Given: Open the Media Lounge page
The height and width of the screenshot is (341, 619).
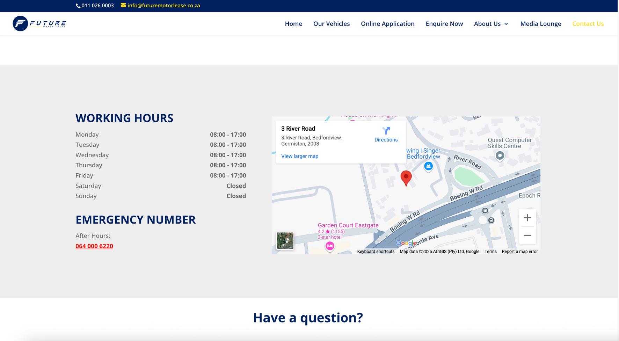Looking at the screenshot, I should 540,24.
